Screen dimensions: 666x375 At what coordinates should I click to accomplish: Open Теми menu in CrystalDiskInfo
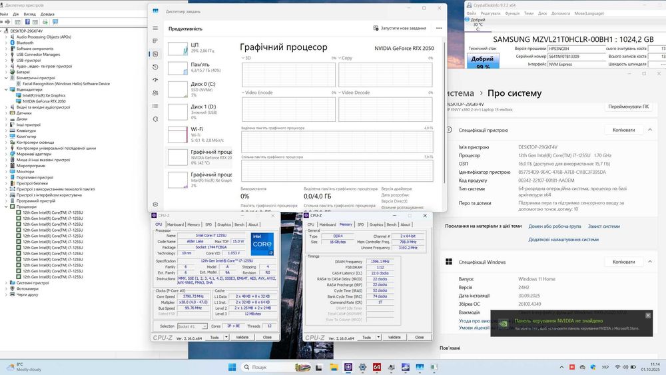[x=528, y=13]
